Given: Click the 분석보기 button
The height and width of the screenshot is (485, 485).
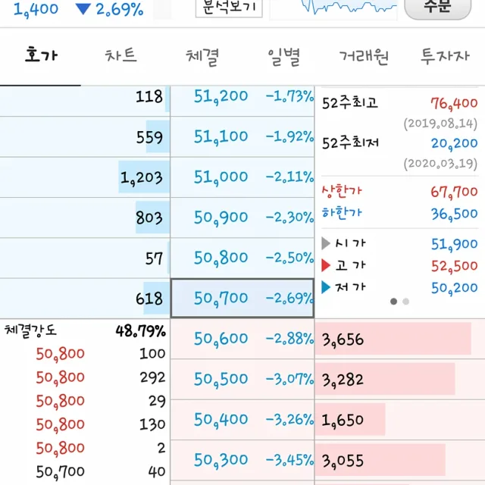Looking at the screenshot, I should 229,8.
